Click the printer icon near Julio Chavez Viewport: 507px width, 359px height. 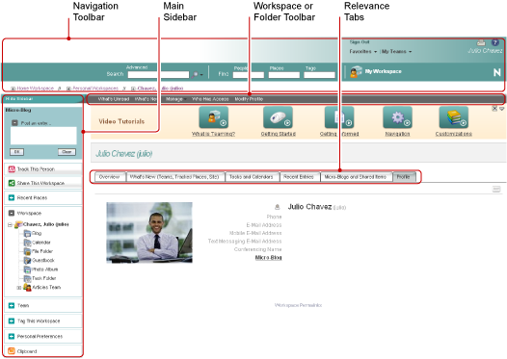481,42
